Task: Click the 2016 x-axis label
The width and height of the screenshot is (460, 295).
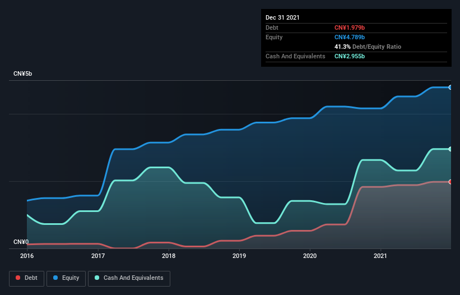Action: tap(27, 256)
